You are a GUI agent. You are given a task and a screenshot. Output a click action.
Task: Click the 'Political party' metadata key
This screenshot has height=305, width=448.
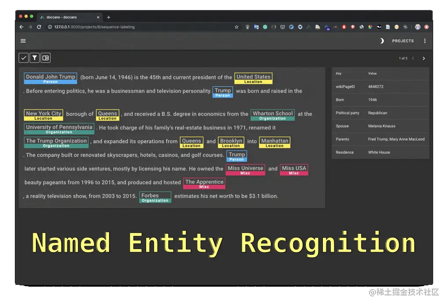(x=347, y=113)
